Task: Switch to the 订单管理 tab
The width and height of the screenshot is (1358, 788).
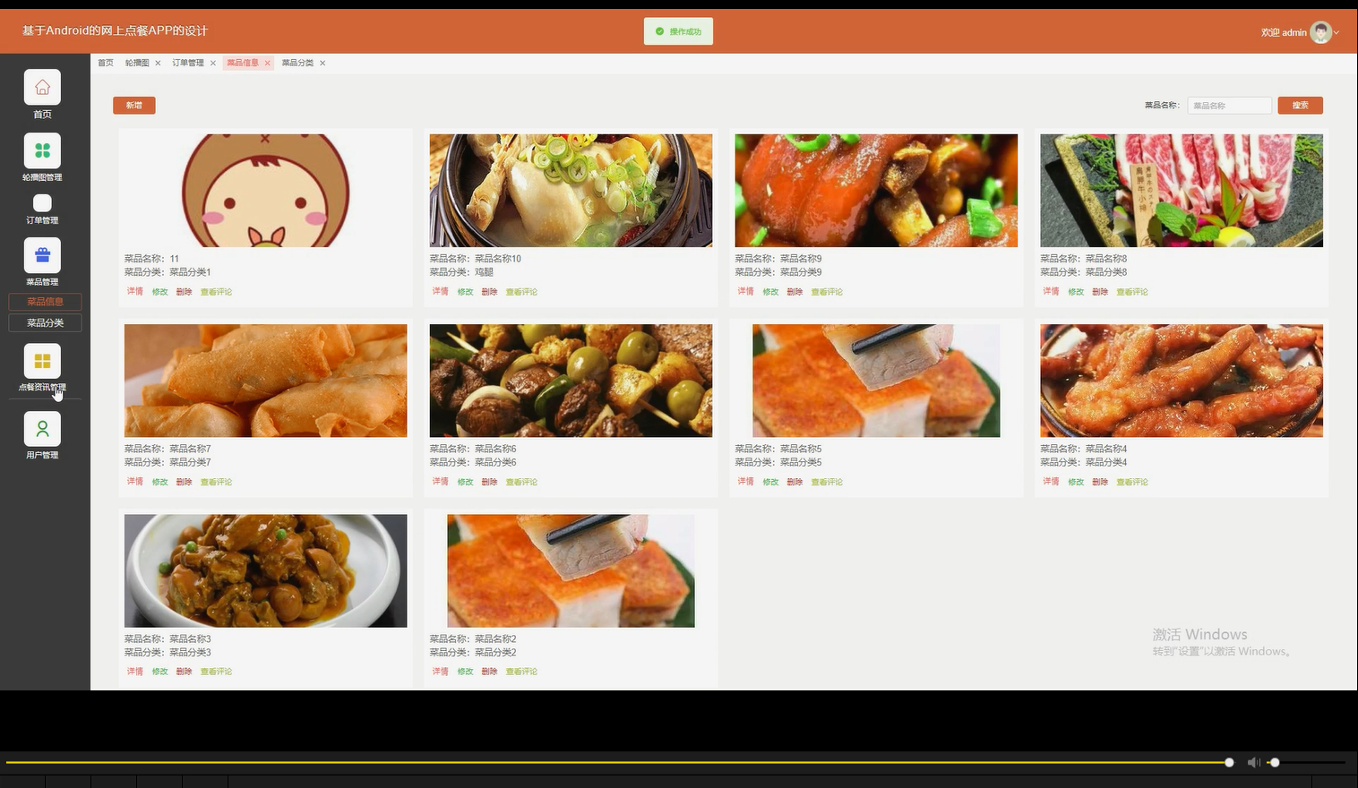Action: point(188,63)
